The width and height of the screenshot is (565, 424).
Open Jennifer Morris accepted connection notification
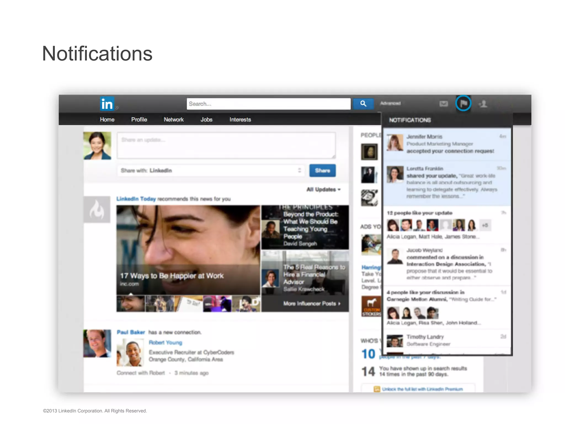point(447,144)
